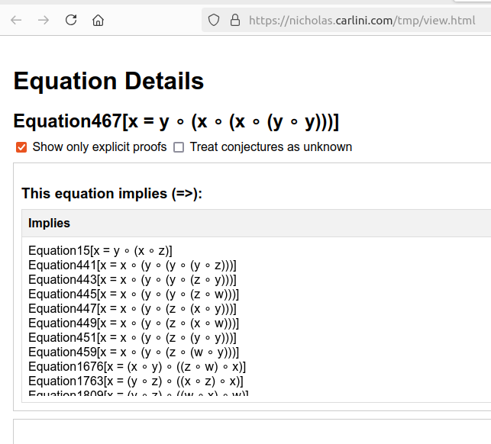Viewport: 491px width, 444px height.
Task: Open Equation451 entry
Action: click(132, 338)
